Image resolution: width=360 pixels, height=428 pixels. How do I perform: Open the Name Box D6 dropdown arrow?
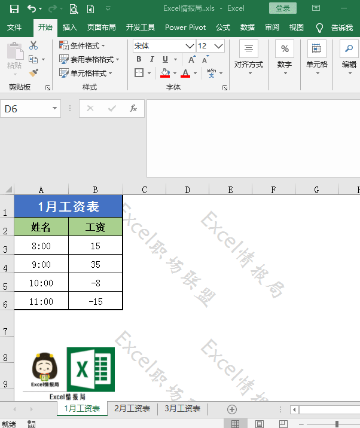[x=54, y=108]
